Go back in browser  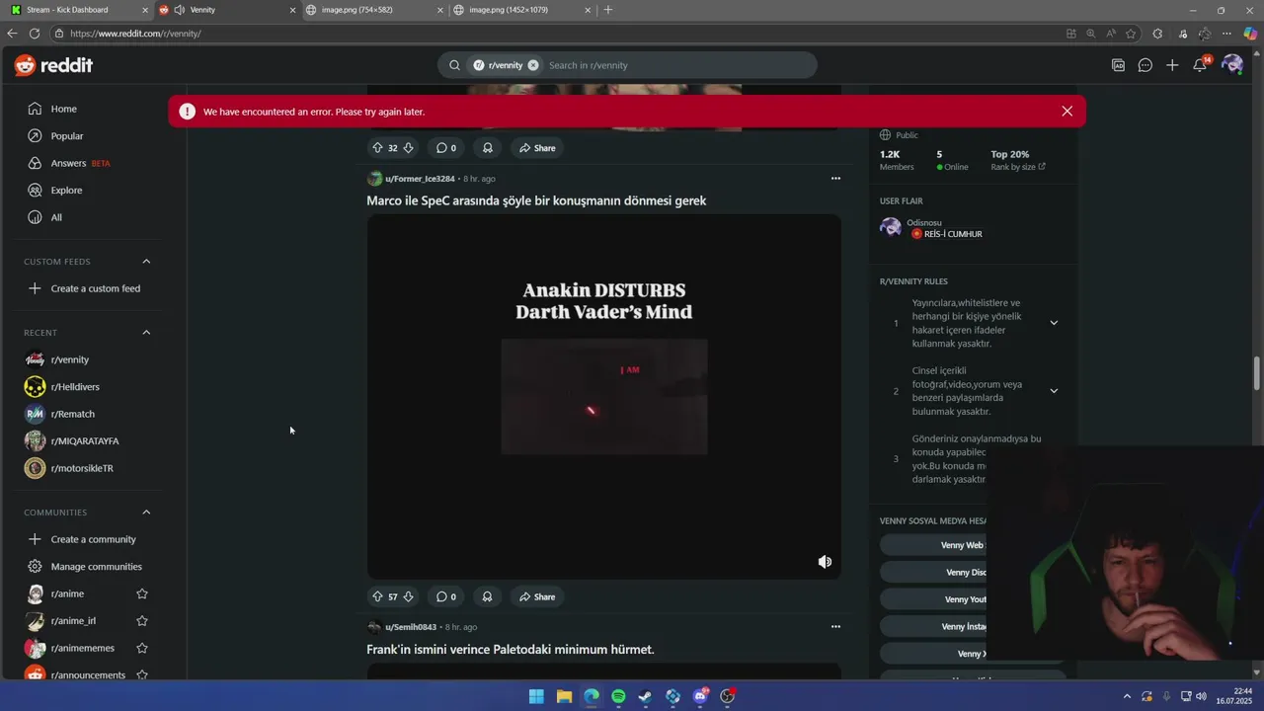(x=12, y=34)
